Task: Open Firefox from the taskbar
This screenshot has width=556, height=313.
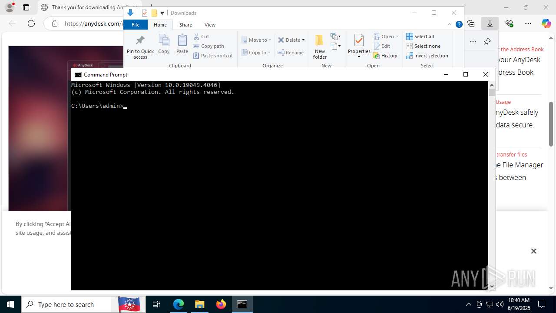Action: point(221,304)
